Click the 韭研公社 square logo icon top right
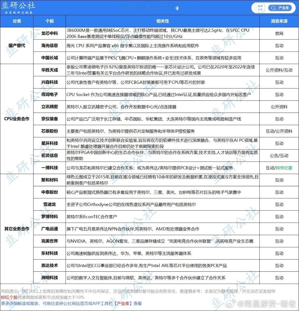The height and width of the screenshot is (311, 299). (x=260, y=8)
